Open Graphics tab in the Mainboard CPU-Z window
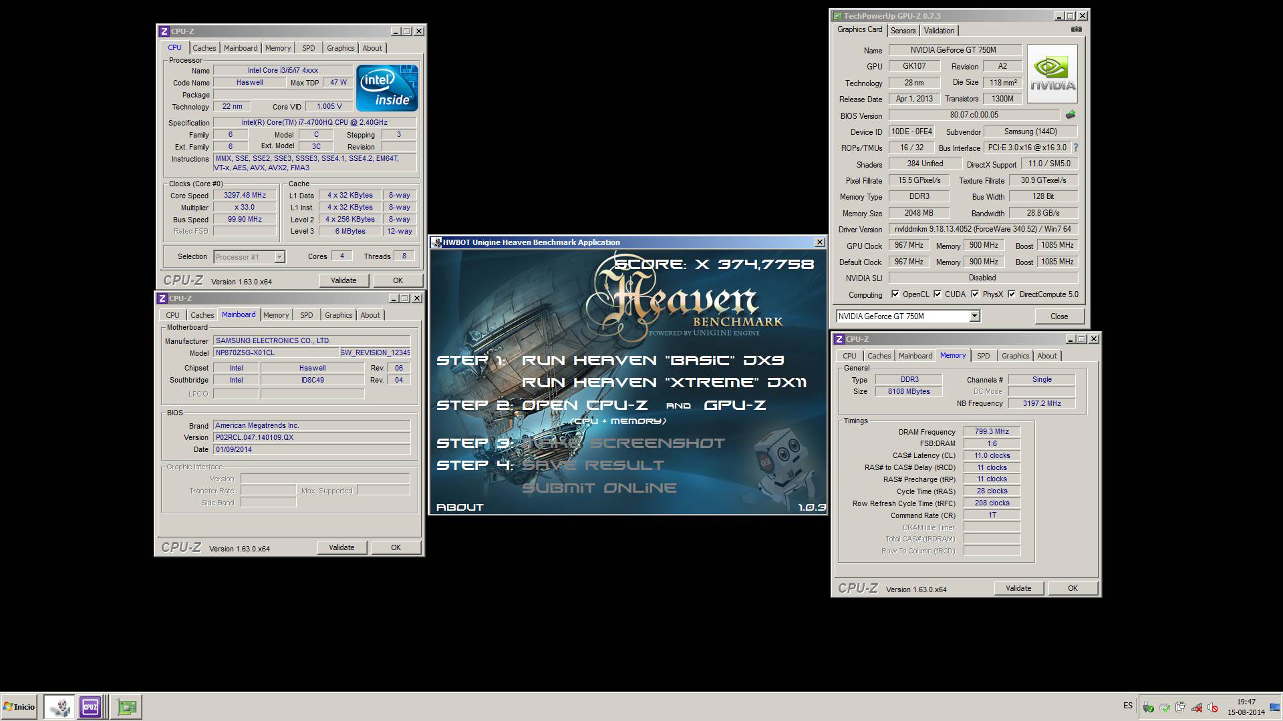Image resolution: width=1283 pixels, height=721 pixels. (339, 315)
